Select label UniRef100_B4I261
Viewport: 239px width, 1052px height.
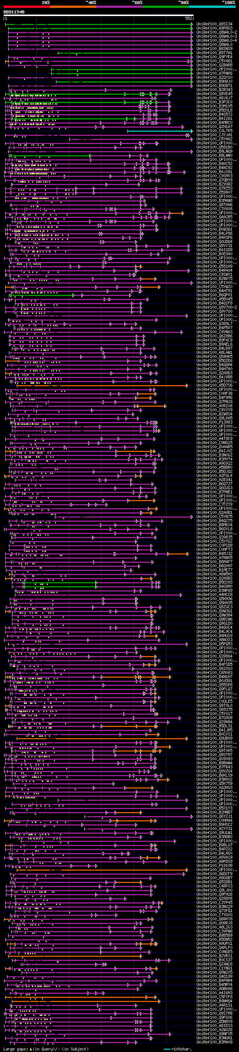tap(214, 118)
